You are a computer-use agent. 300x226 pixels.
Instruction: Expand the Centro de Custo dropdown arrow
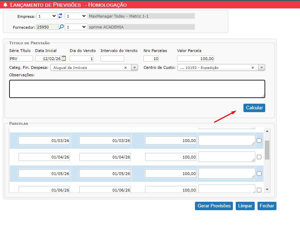(262, 67)
